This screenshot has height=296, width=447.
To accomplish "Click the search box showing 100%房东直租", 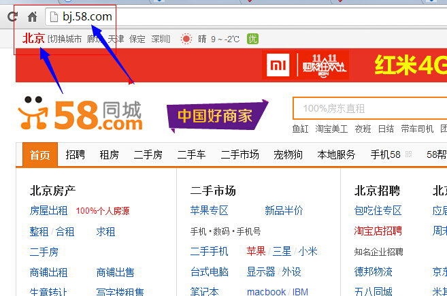I will [x=367, y=108].
